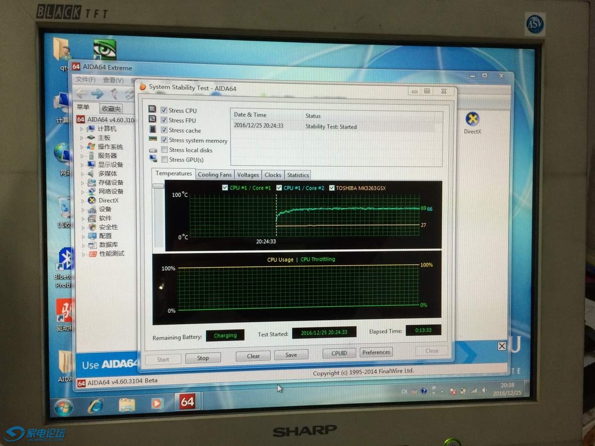Expand the 服务器 tree node

pos(82,156)
